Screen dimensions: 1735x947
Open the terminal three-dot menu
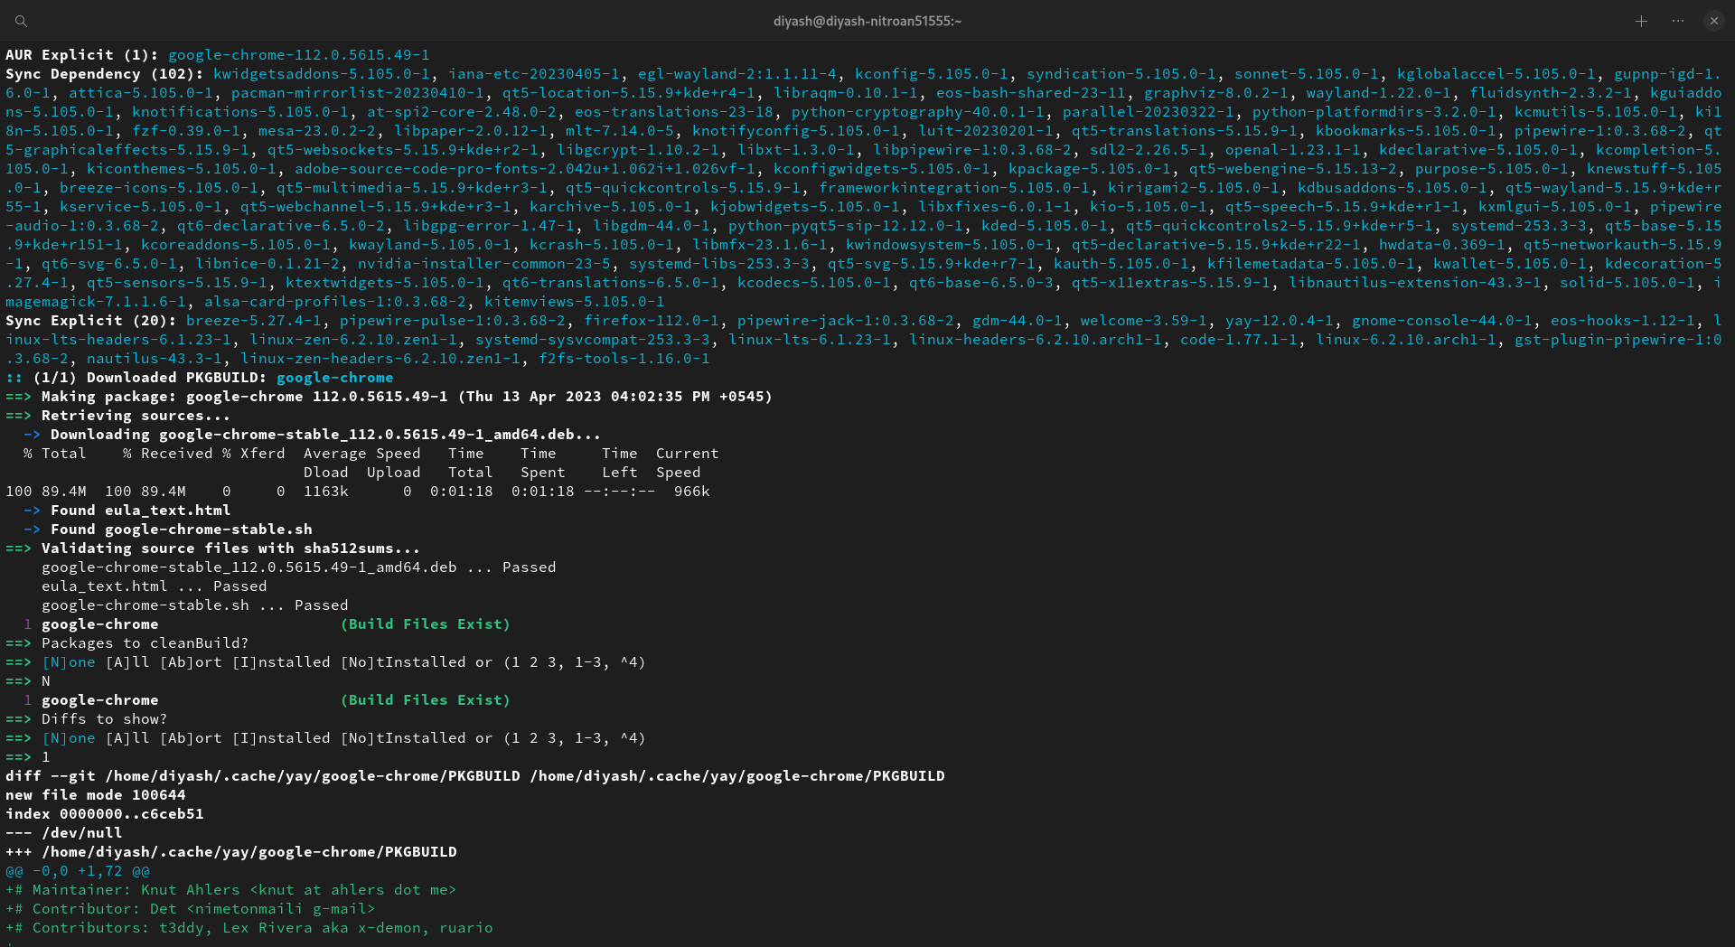point(1678,21)
